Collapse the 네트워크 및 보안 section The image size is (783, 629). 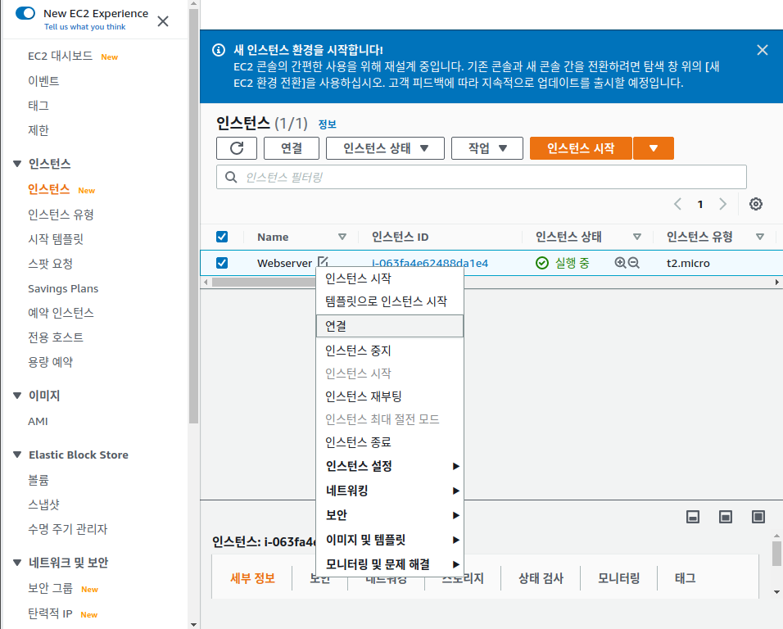(17, 563)
